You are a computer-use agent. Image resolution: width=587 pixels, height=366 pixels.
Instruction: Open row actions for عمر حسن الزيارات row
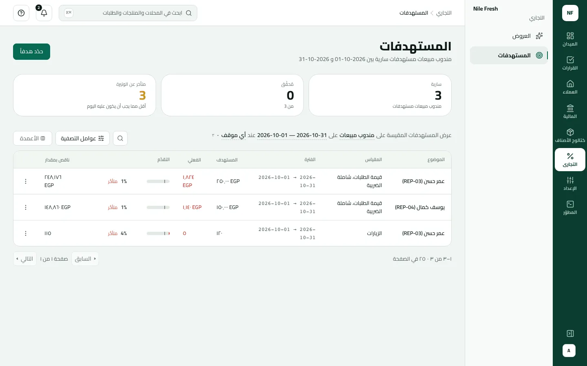click(x=26, y=233)
